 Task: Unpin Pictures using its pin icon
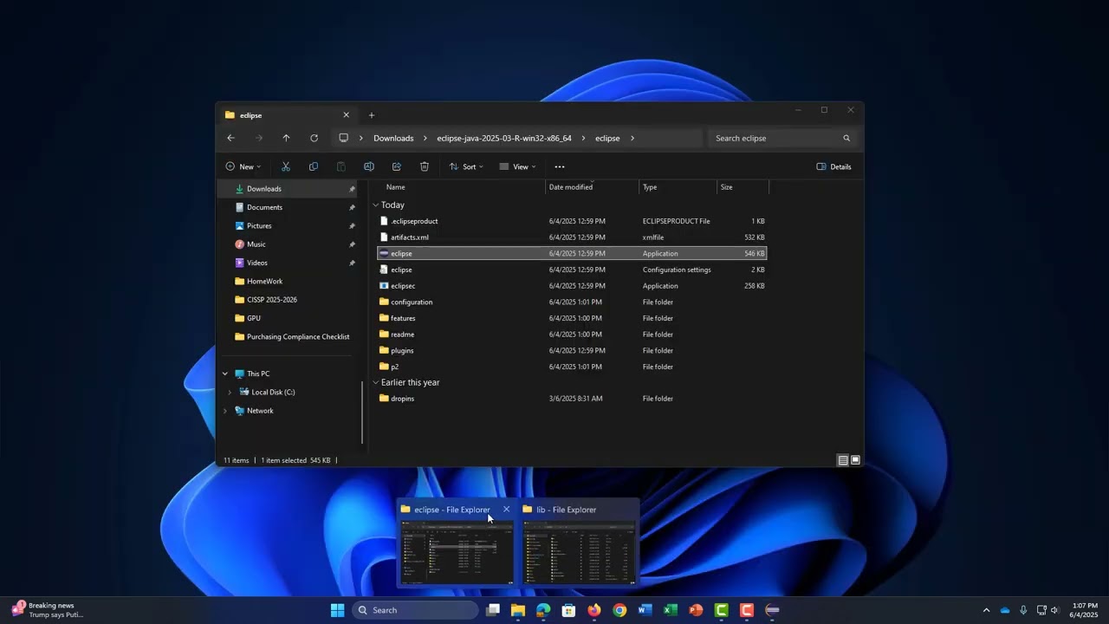[x=352, y=226]
